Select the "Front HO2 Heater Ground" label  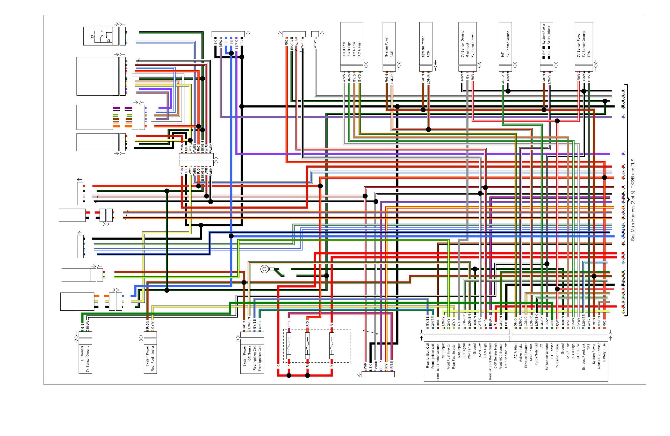pyautogui.click(x=438, y=362)
